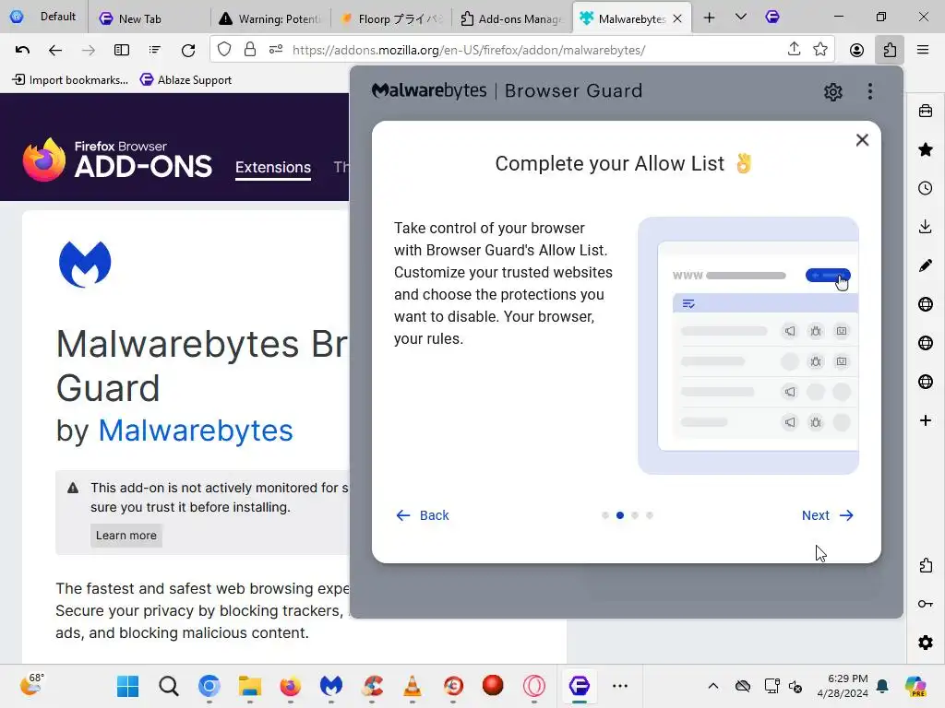The height and width of the screenshot is (708, 945).
Task: Click the site security padlock icon
Action: point(250,50)
